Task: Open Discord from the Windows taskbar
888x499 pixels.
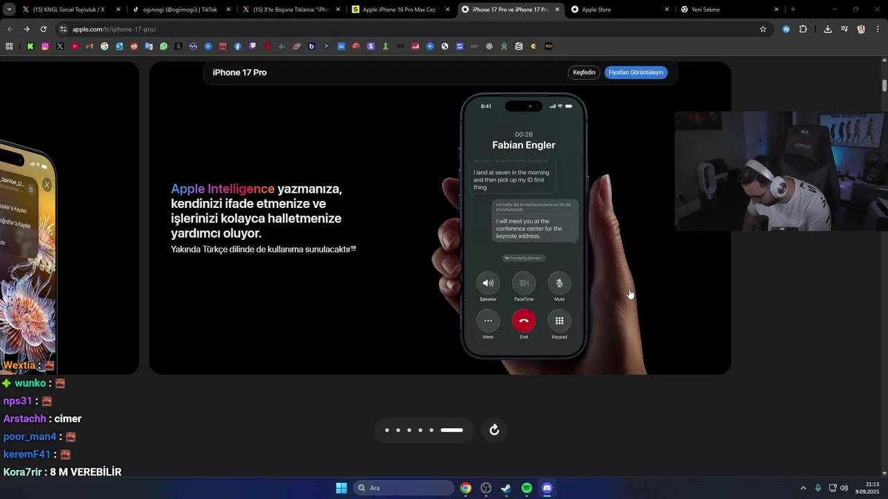Action: [547, 488]
